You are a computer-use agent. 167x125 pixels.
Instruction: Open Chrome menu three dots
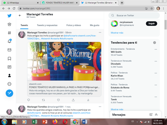(x=163, y=9)
